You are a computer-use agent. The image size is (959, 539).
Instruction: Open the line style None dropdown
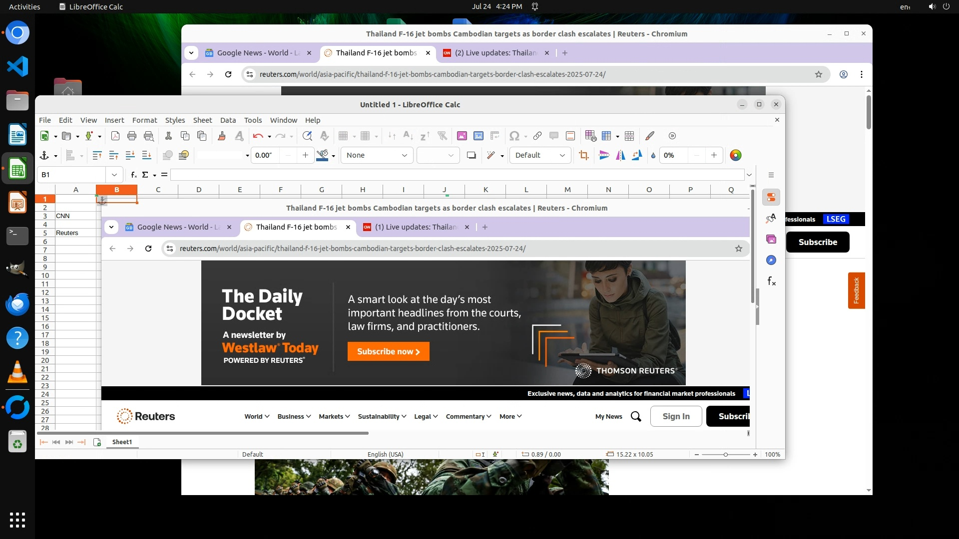tap(377, 155)
